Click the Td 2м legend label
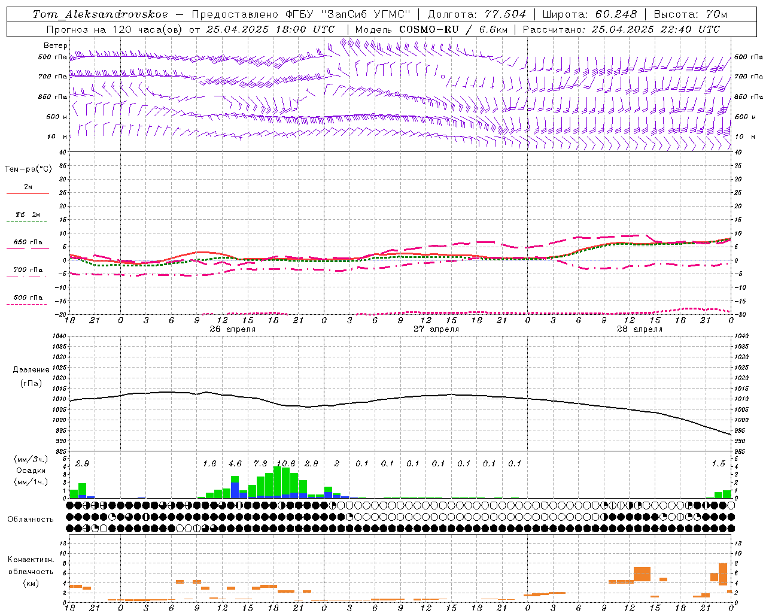This screenshot has width=766, height=613. 28,214
